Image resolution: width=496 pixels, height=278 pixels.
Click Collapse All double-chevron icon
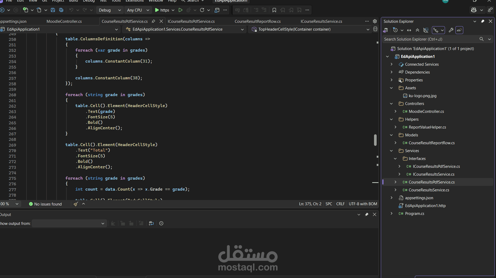(417, 30)
